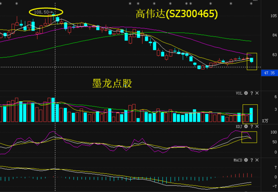Close the MACD indicator panel
This screenshot has height=192, width=278.
257,160
